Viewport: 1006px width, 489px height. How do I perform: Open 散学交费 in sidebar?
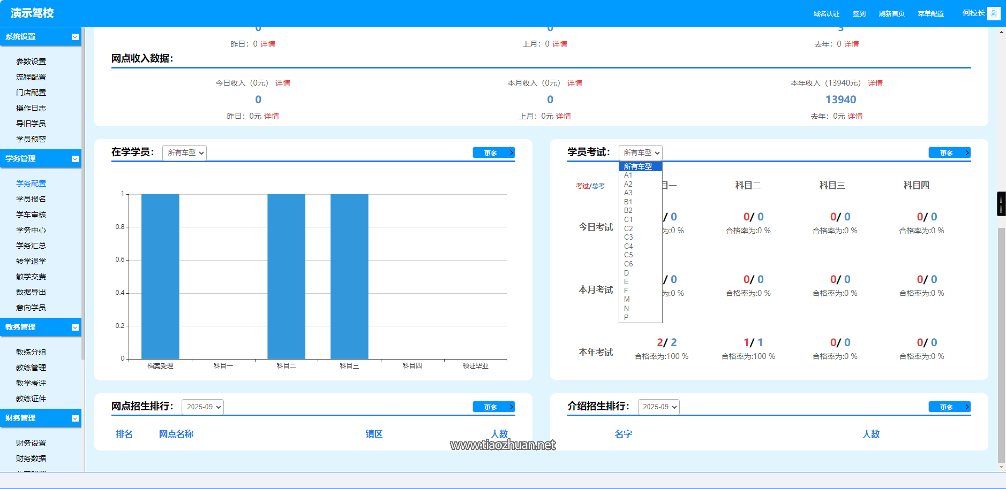[x=31, y=277]
